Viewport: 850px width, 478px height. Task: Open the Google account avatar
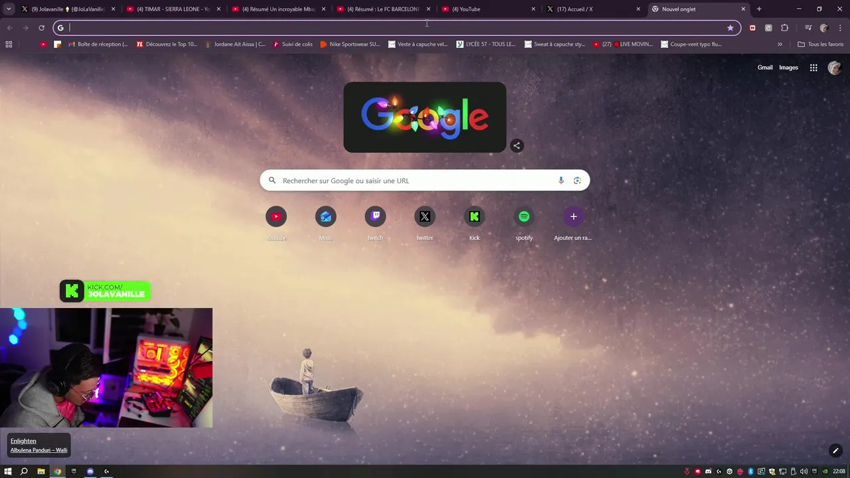834,68
